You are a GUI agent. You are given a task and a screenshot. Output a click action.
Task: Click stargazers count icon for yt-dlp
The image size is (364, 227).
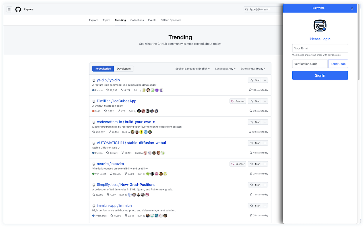[x=107, y=90]
